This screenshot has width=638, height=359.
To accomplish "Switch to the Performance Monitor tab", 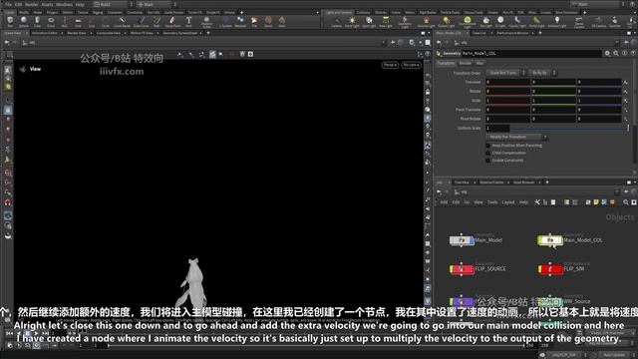I will pyautogui.click(x=512, y=33).
